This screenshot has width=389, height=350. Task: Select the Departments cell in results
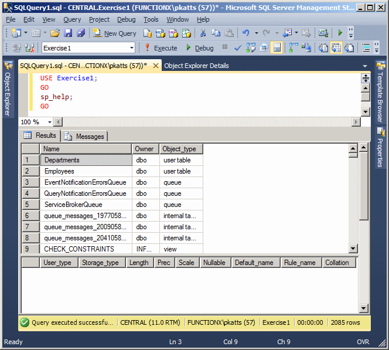(86, 160)
